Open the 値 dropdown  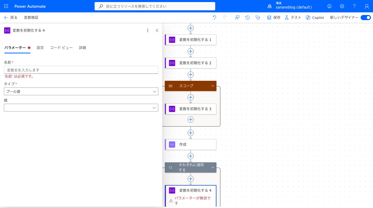coord(81,108)
